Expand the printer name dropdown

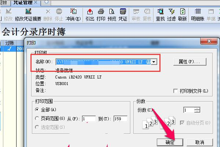pos(154,62)
